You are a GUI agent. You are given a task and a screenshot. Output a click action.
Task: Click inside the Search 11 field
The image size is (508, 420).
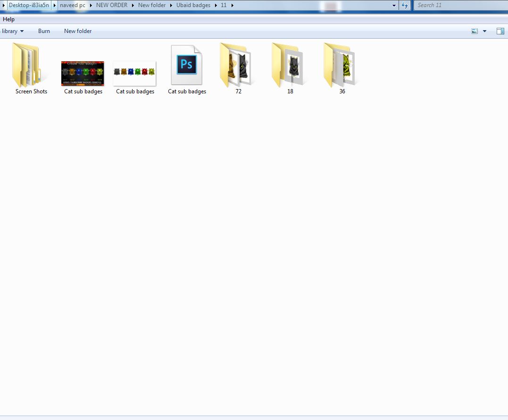[x=461, y=5]
